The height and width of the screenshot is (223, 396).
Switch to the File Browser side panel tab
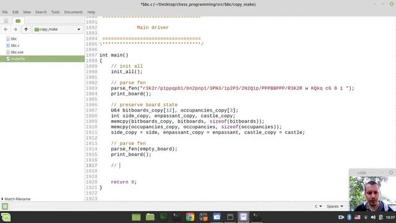click(x=18, y=20)
